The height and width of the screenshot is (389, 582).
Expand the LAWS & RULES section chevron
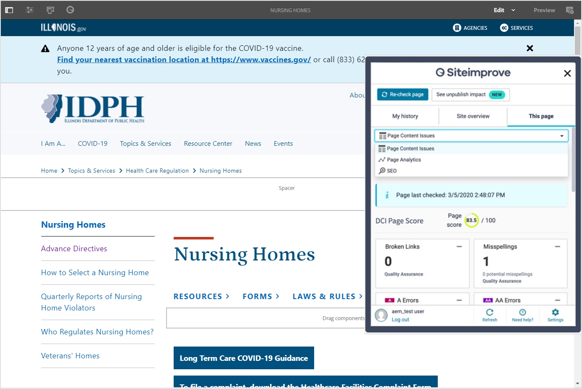coord(361,296)
